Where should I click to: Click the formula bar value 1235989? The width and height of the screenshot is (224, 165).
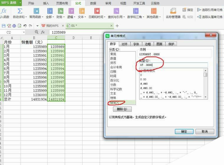(x=59, y=33)
